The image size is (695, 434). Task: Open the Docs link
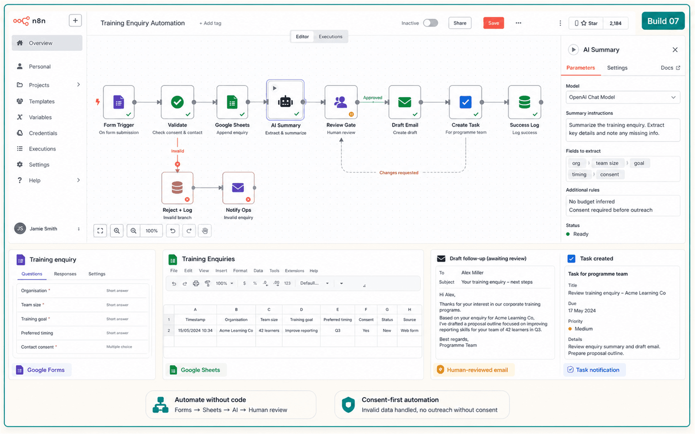670,68
